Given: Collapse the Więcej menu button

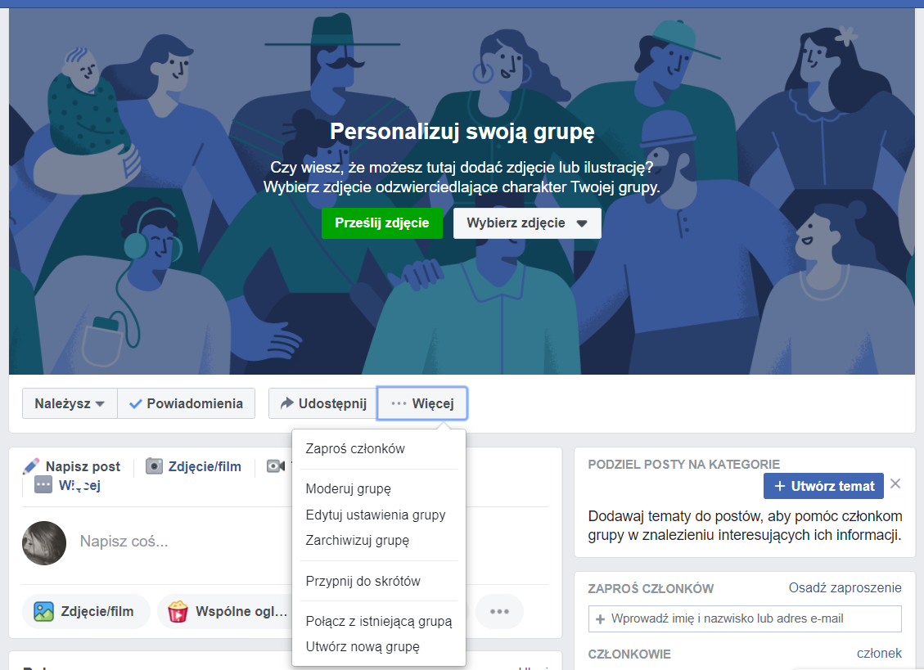Looking at the screenshot, I should tap(422, 403).
